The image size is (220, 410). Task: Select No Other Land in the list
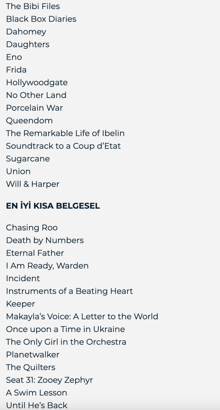point(36,95)
